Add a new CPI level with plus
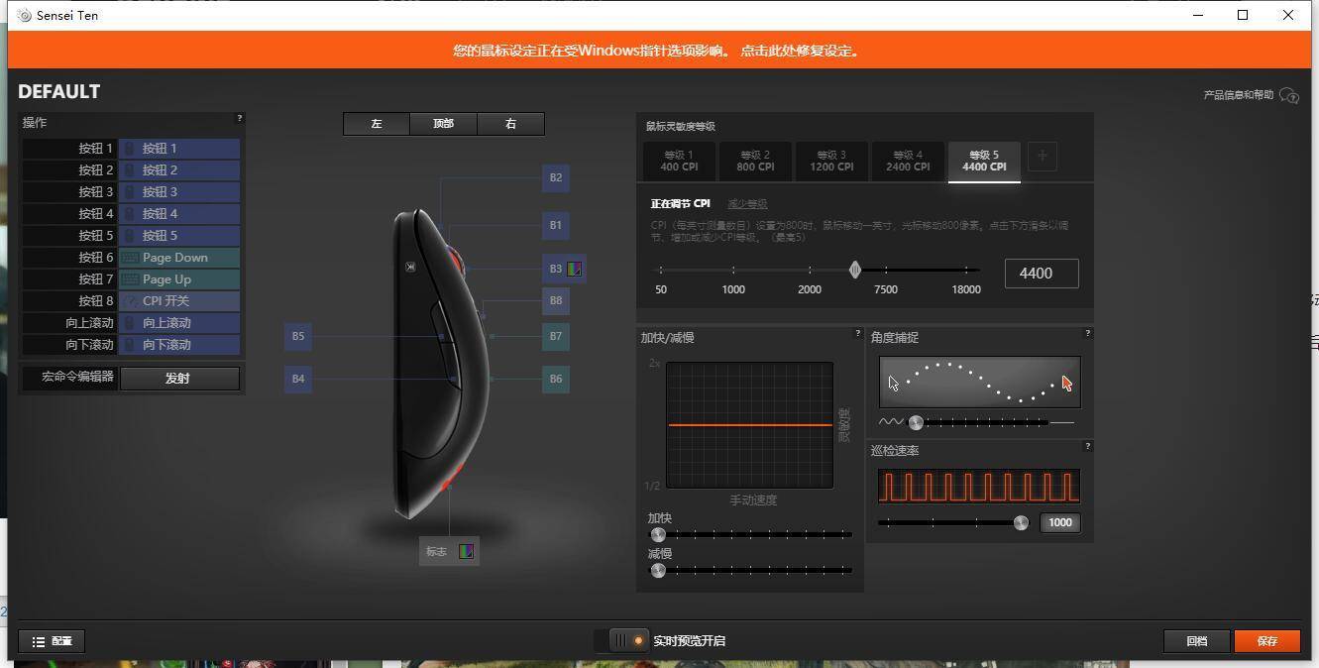The height and width of the screenshot is (668, 1319). [x=1042, y=156]
